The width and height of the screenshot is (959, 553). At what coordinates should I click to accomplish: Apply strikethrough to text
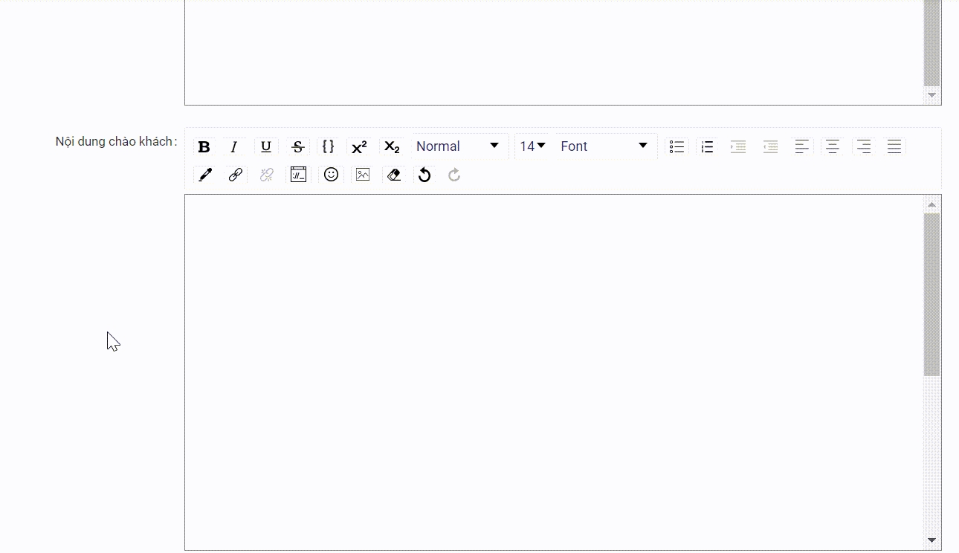[x=298, y=146]
